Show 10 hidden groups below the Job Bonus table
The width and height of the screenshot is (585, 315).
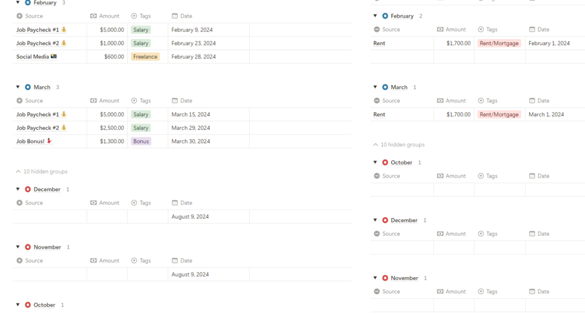(41, 172)
